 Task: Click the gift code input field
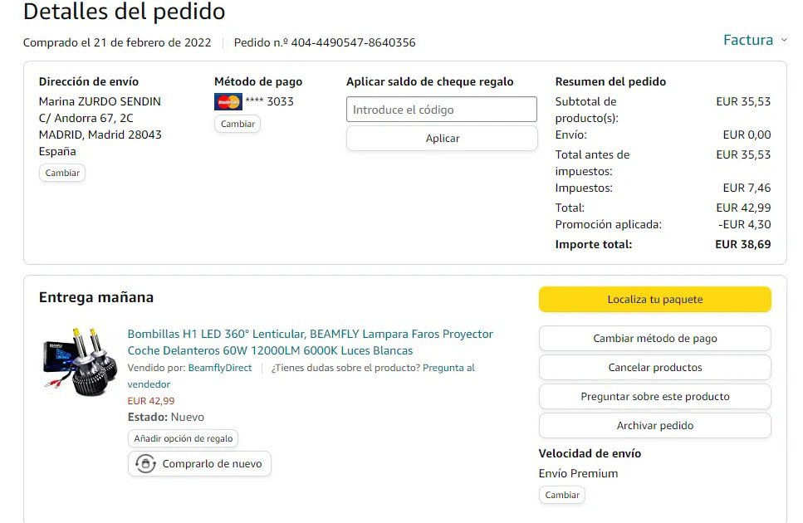point(442,110)
